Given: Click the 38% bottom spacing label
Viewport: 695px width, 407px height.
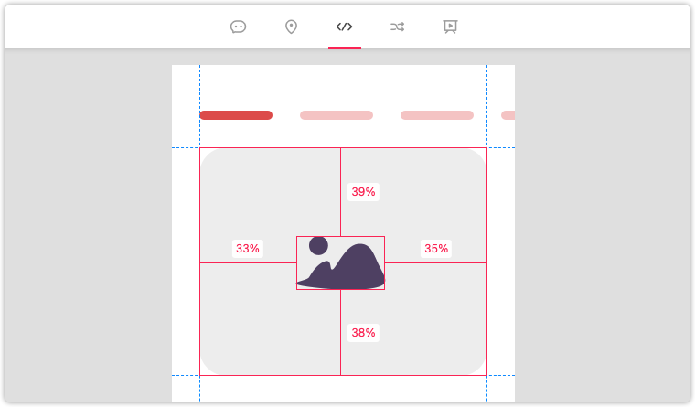Looking at the screenshot, I should coord(363,333).
